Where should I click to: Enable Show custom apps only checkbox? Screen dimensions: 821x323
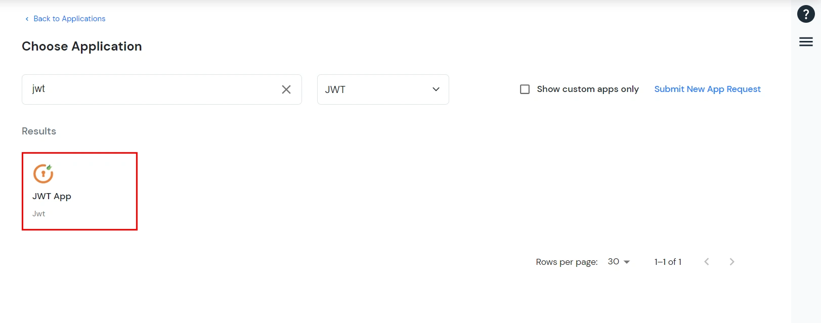pyautogui.click(x=525, y=89)
